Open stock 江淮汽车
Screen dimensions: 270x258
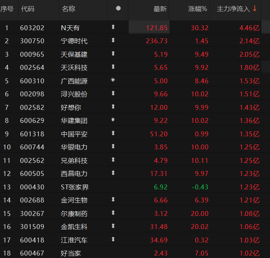(74, 240)
